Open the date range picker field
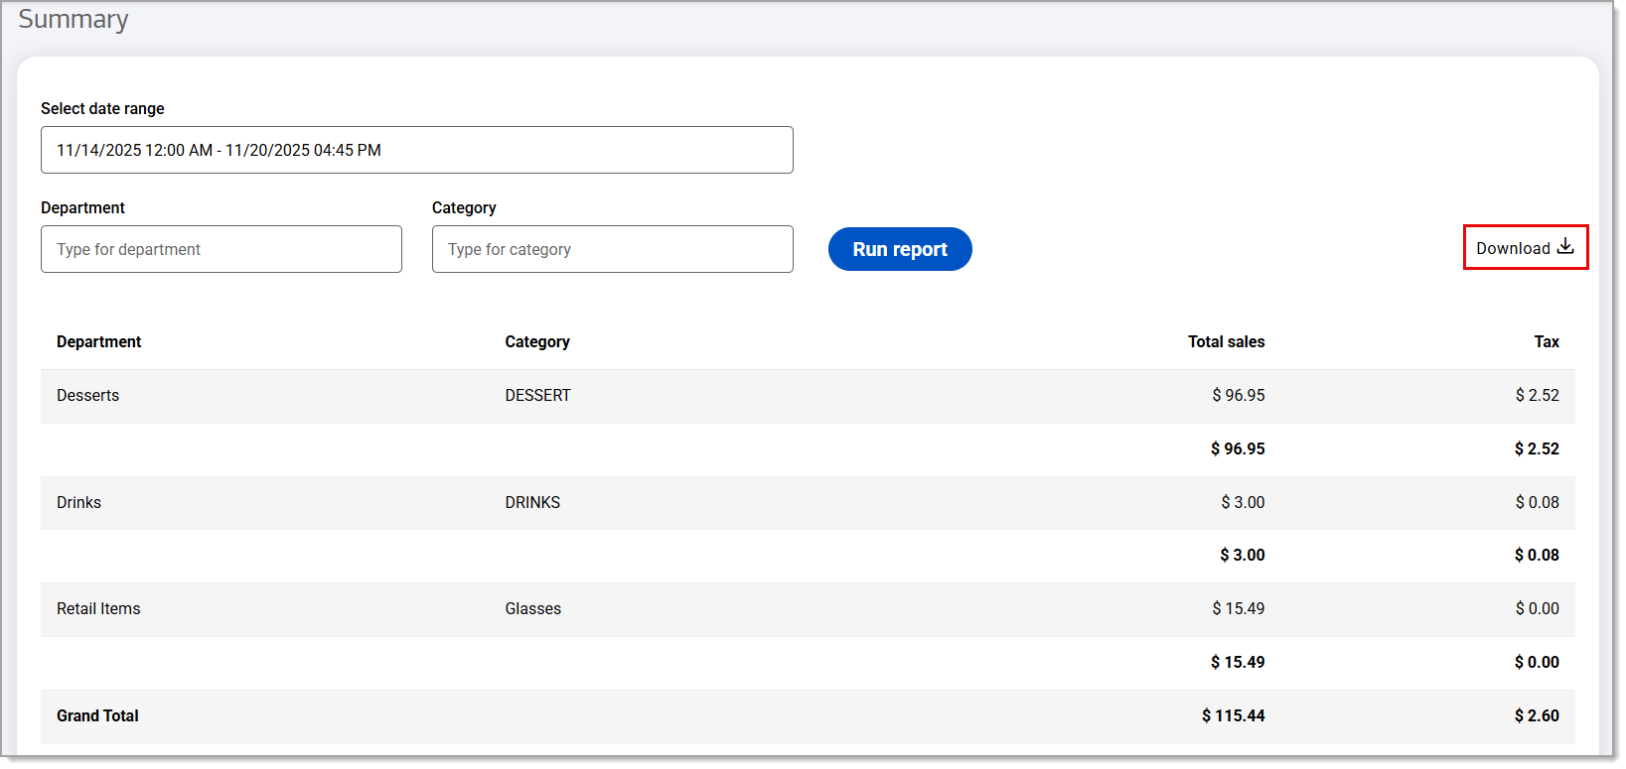The image size is (1626, 769). pos(416,150)
